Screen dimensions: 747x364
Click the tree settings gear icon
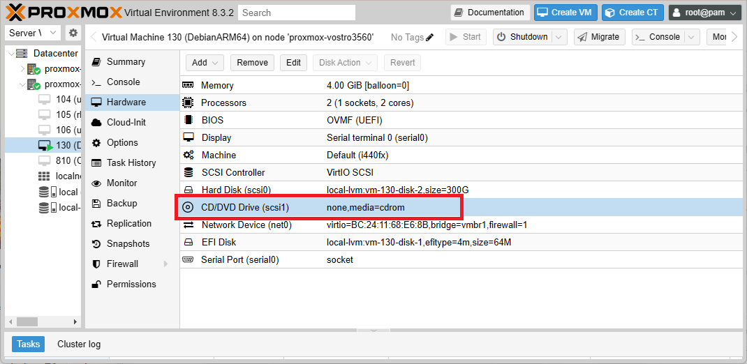click(73, 33)
